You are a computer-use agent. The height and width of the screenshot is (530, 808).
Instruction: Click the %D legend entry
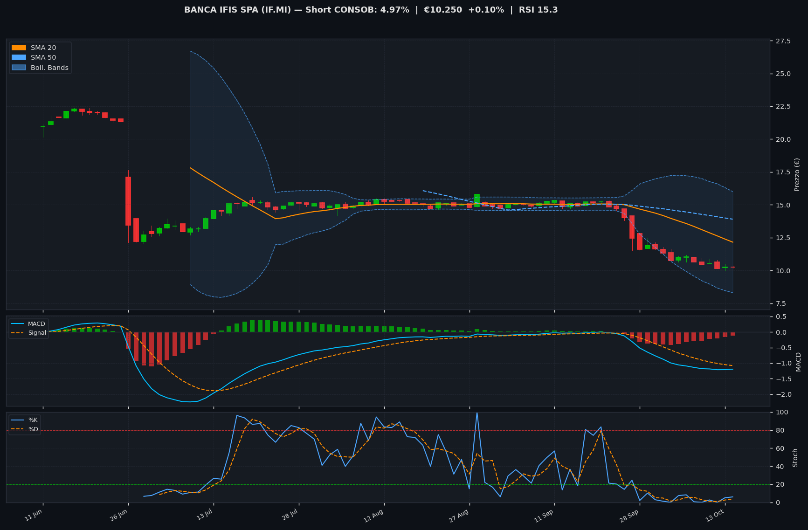(x=24, y=429)
